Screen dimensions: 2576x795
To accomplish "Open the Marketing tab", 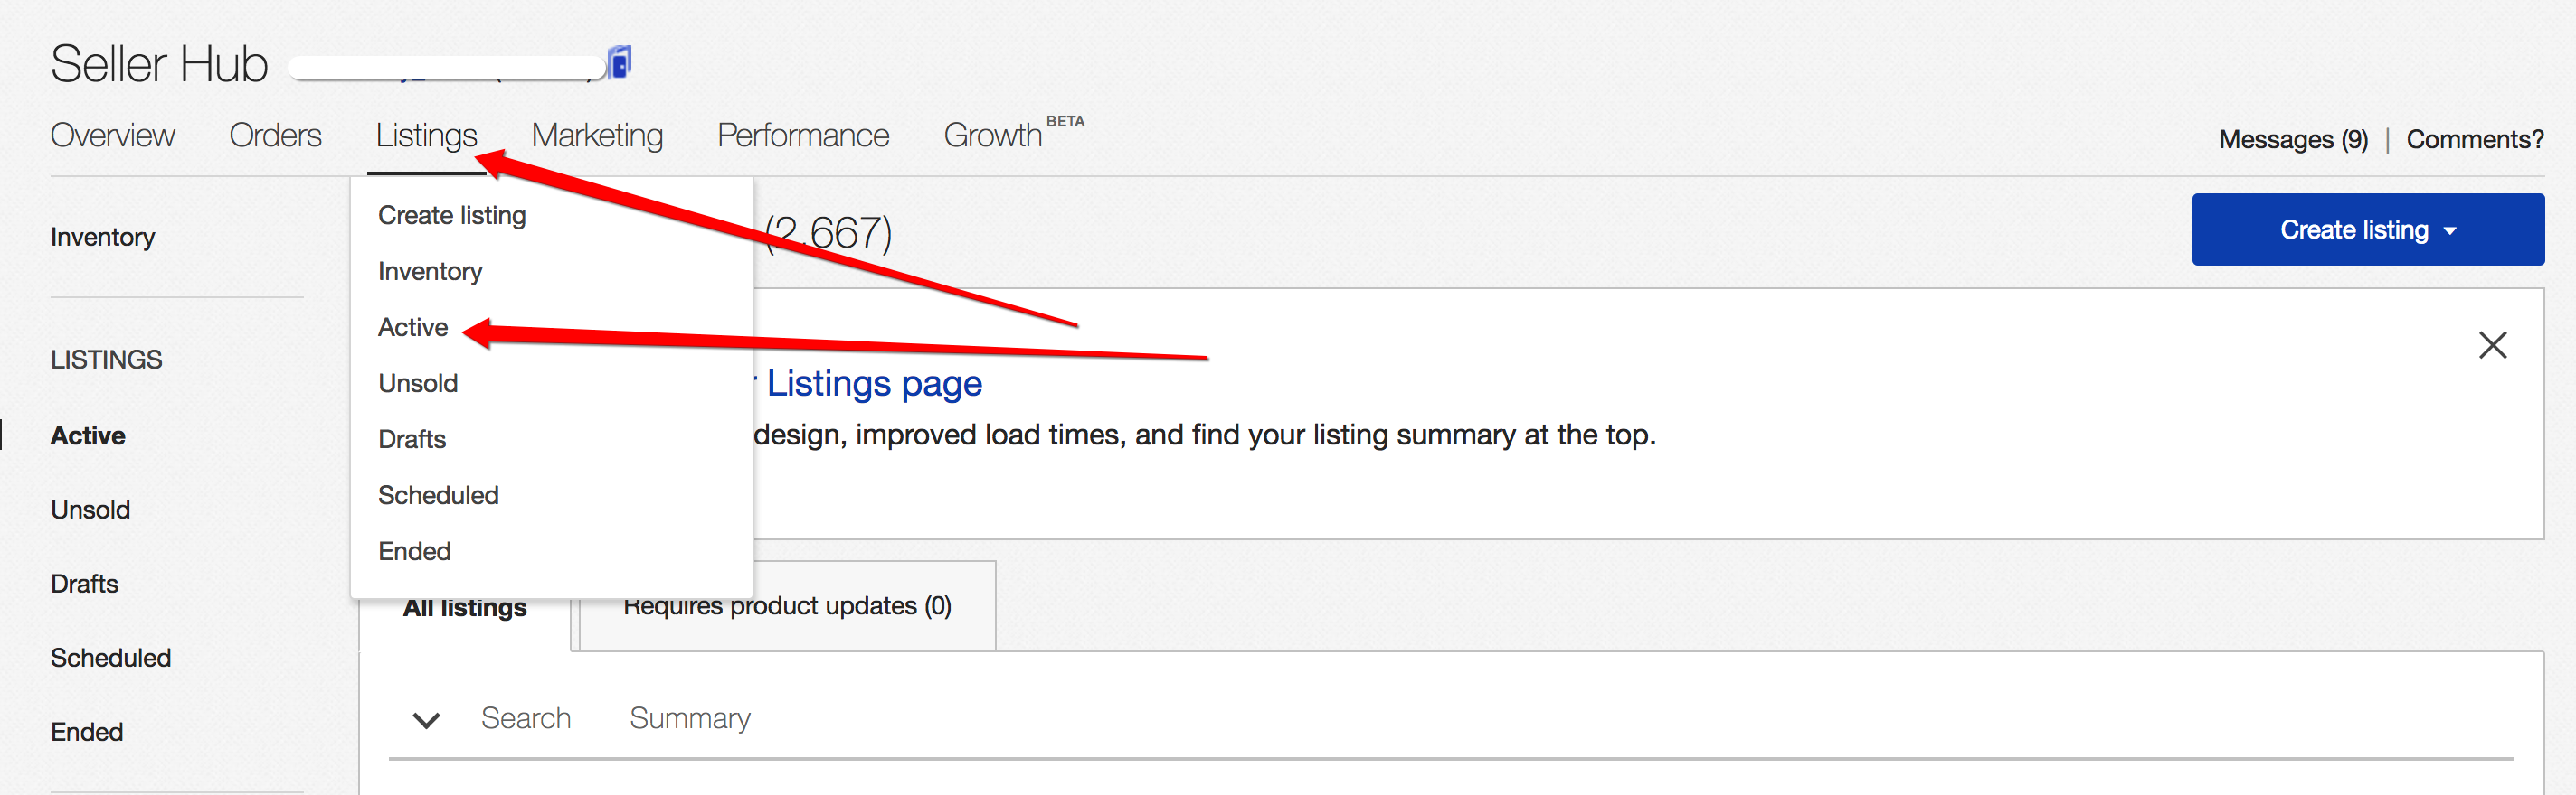I will [x=598, y=135].
